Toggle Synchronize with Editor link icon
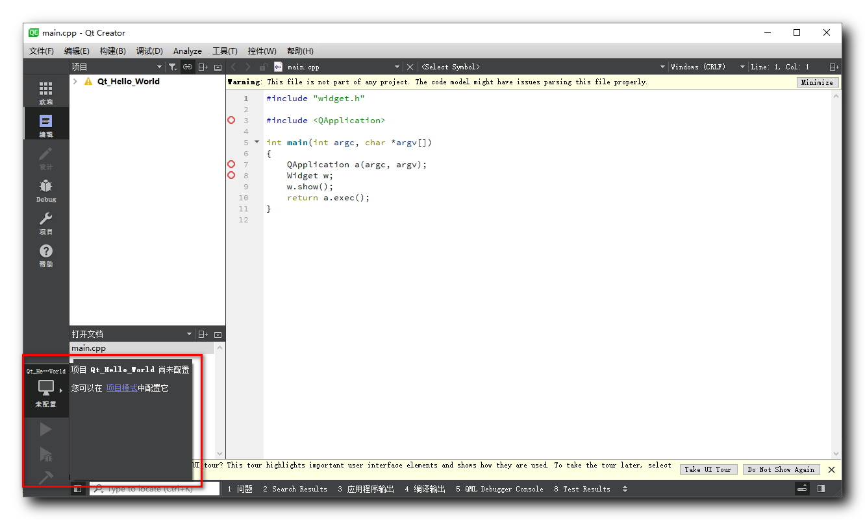The width and height of the screenshot is (865, 520). (x=187, y=67)
